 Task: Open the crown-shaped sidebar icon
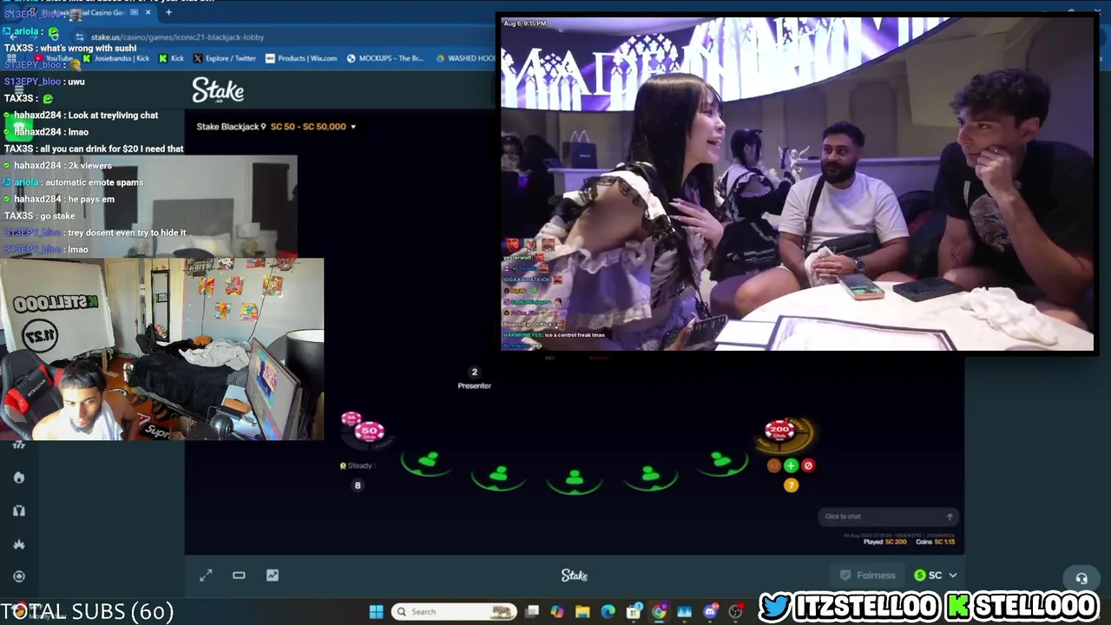coord(19,543)
